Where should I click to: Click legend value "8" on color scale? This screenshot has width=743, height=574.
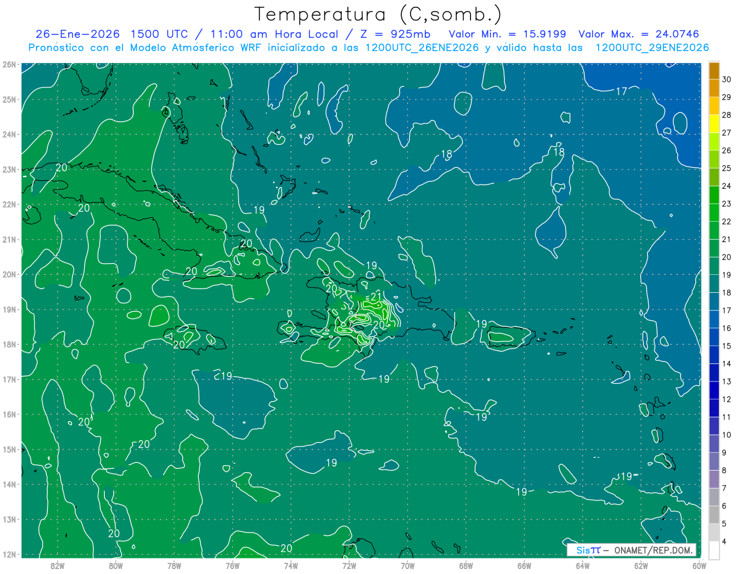point(725,470)
